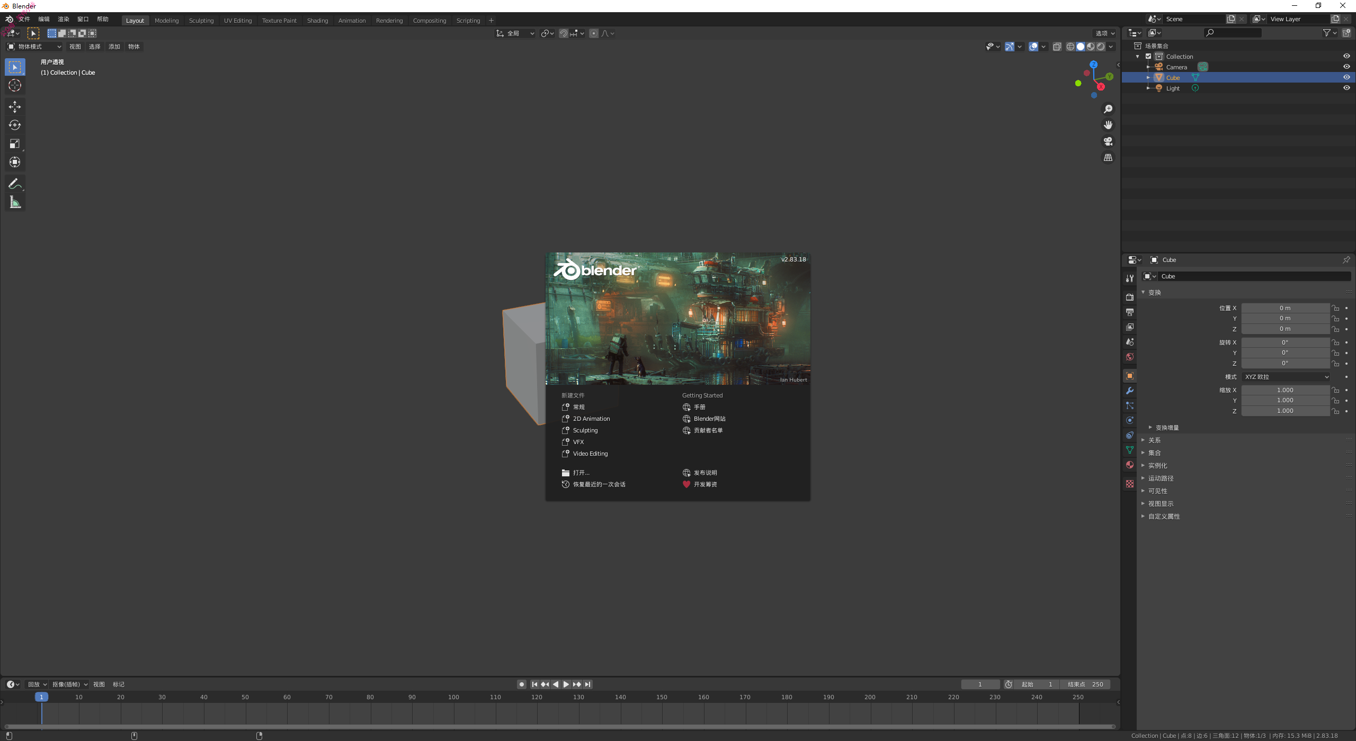Screen dimensions: 1356x741
Task: Open the Render properties tab icon
Action: pos(1130,297)
